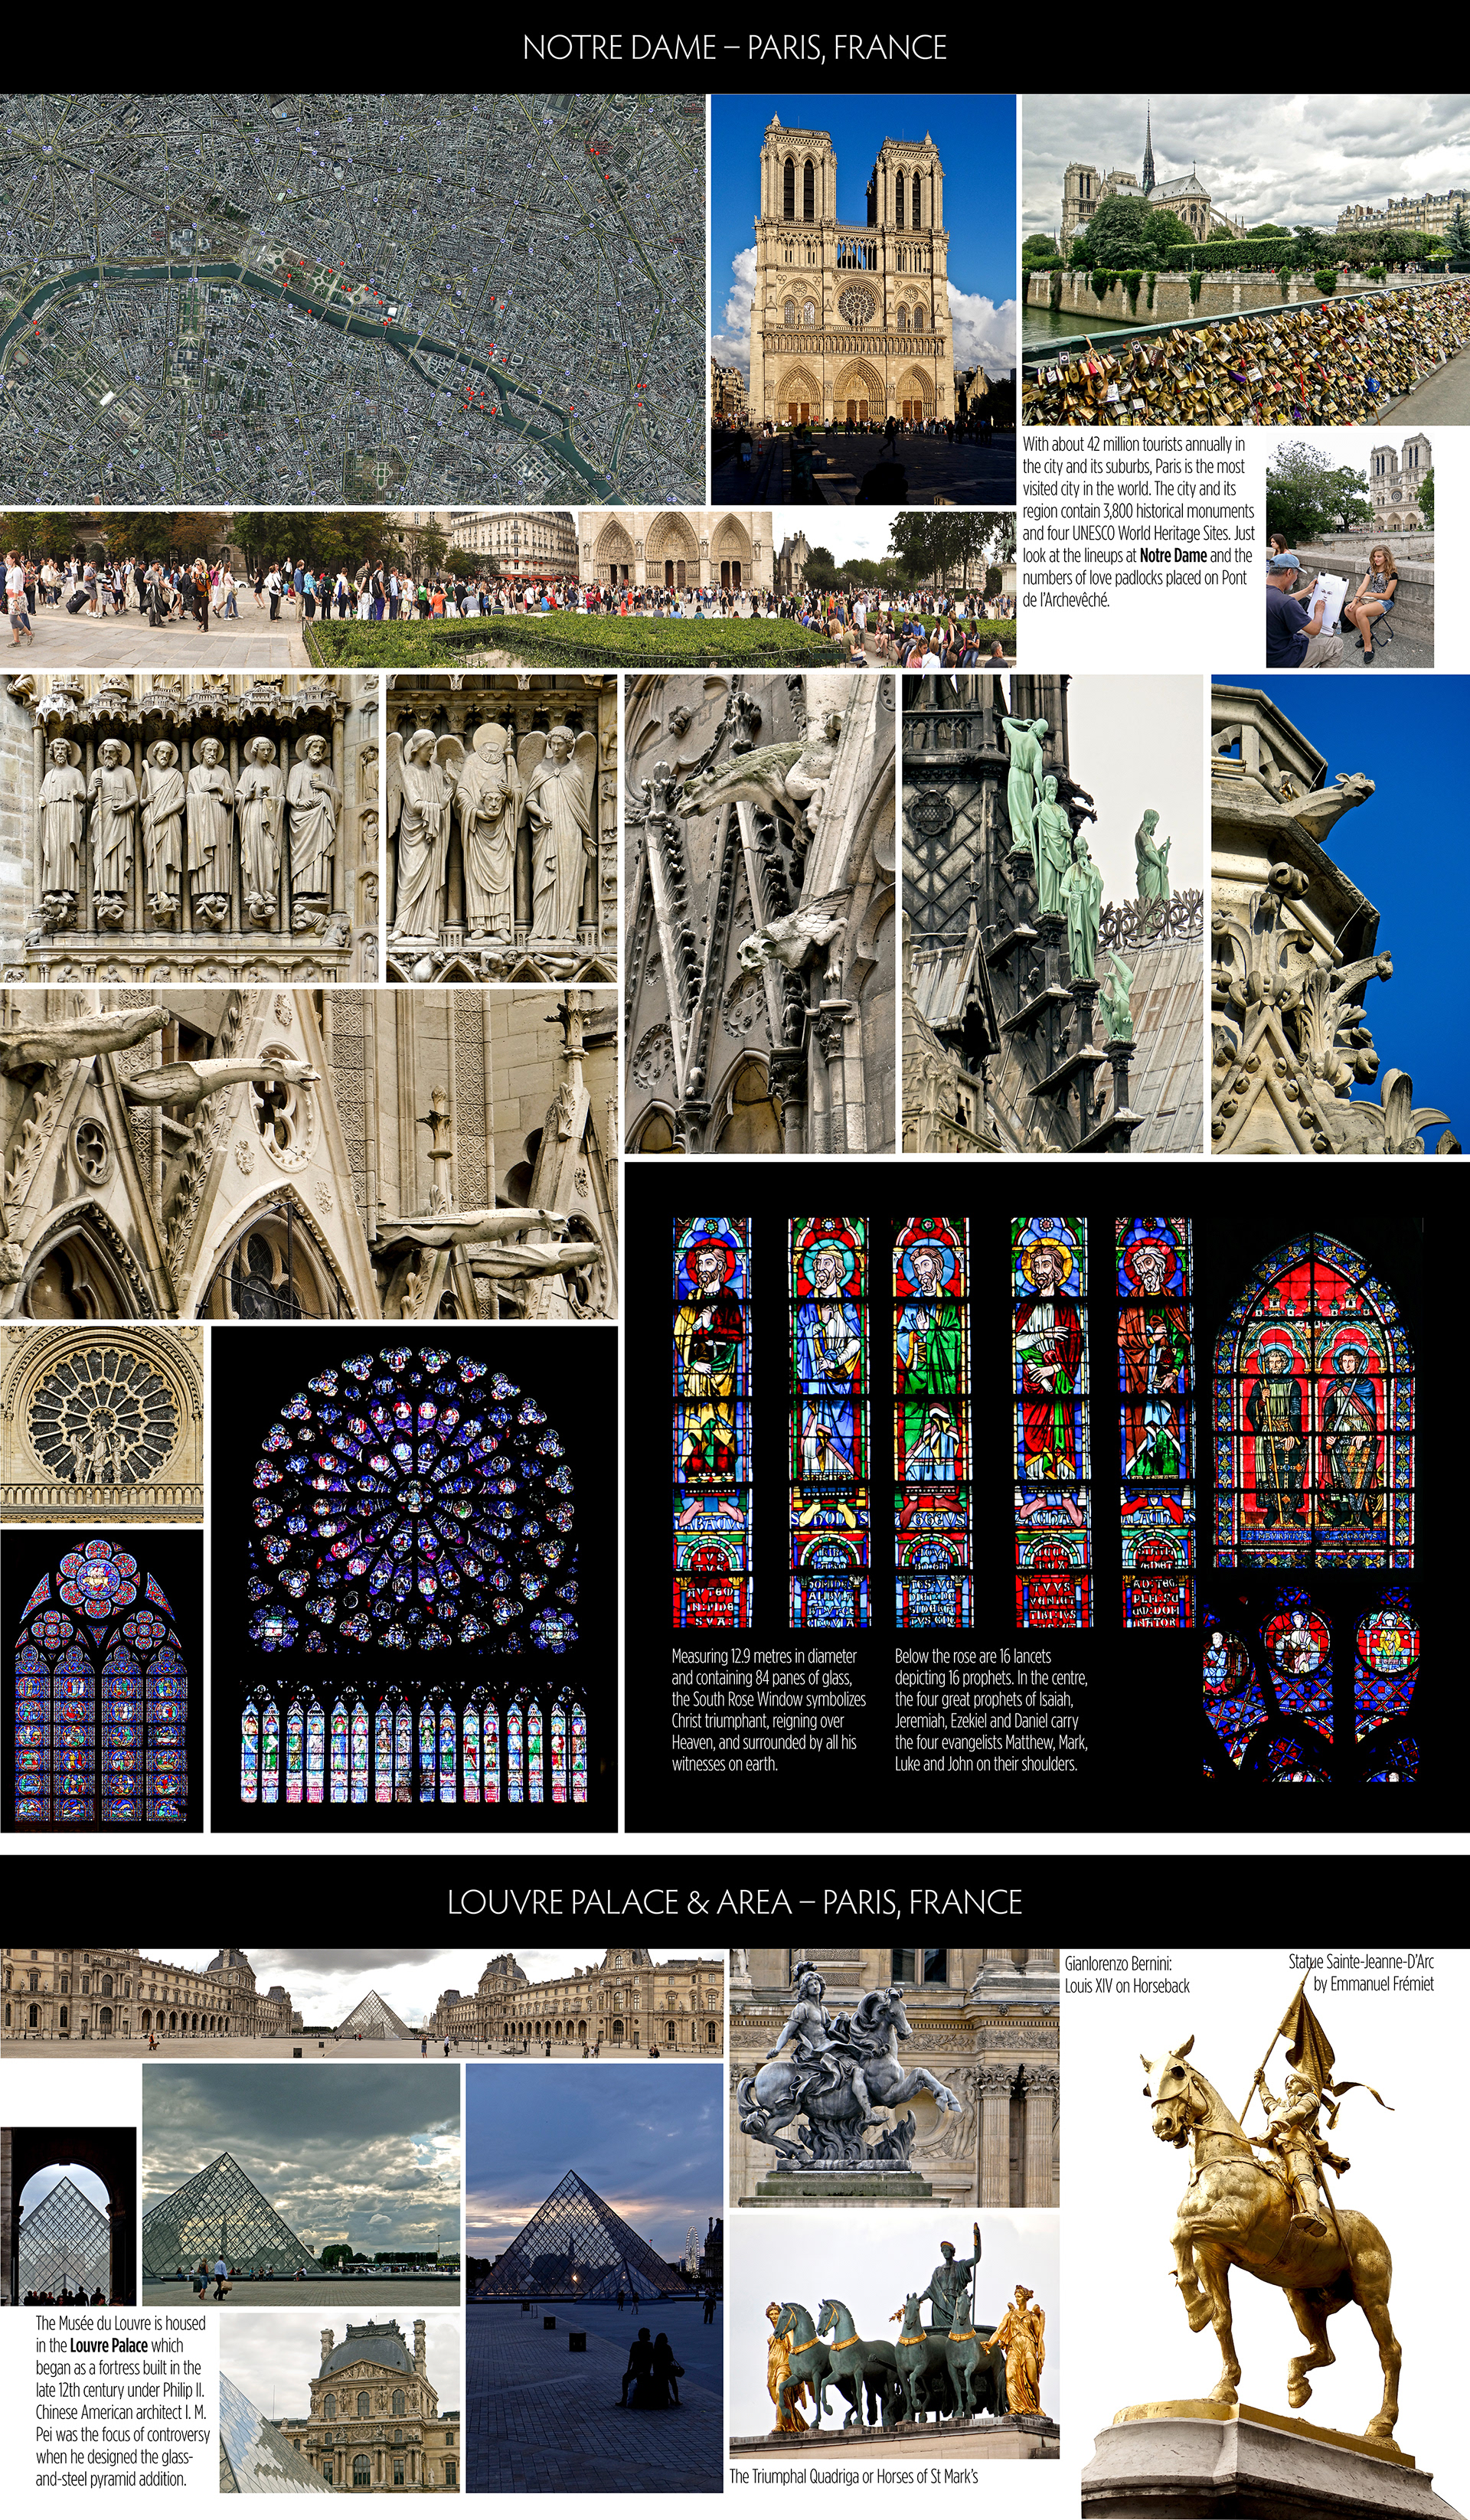Open the headless saint between angels photo

(x=502, y=828)
